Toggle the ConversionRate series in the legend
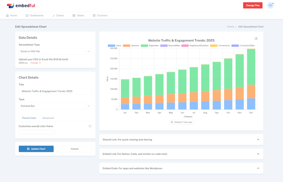Viewport: 283px width, 182px height. pyautogui.click(x=243, y=45)
